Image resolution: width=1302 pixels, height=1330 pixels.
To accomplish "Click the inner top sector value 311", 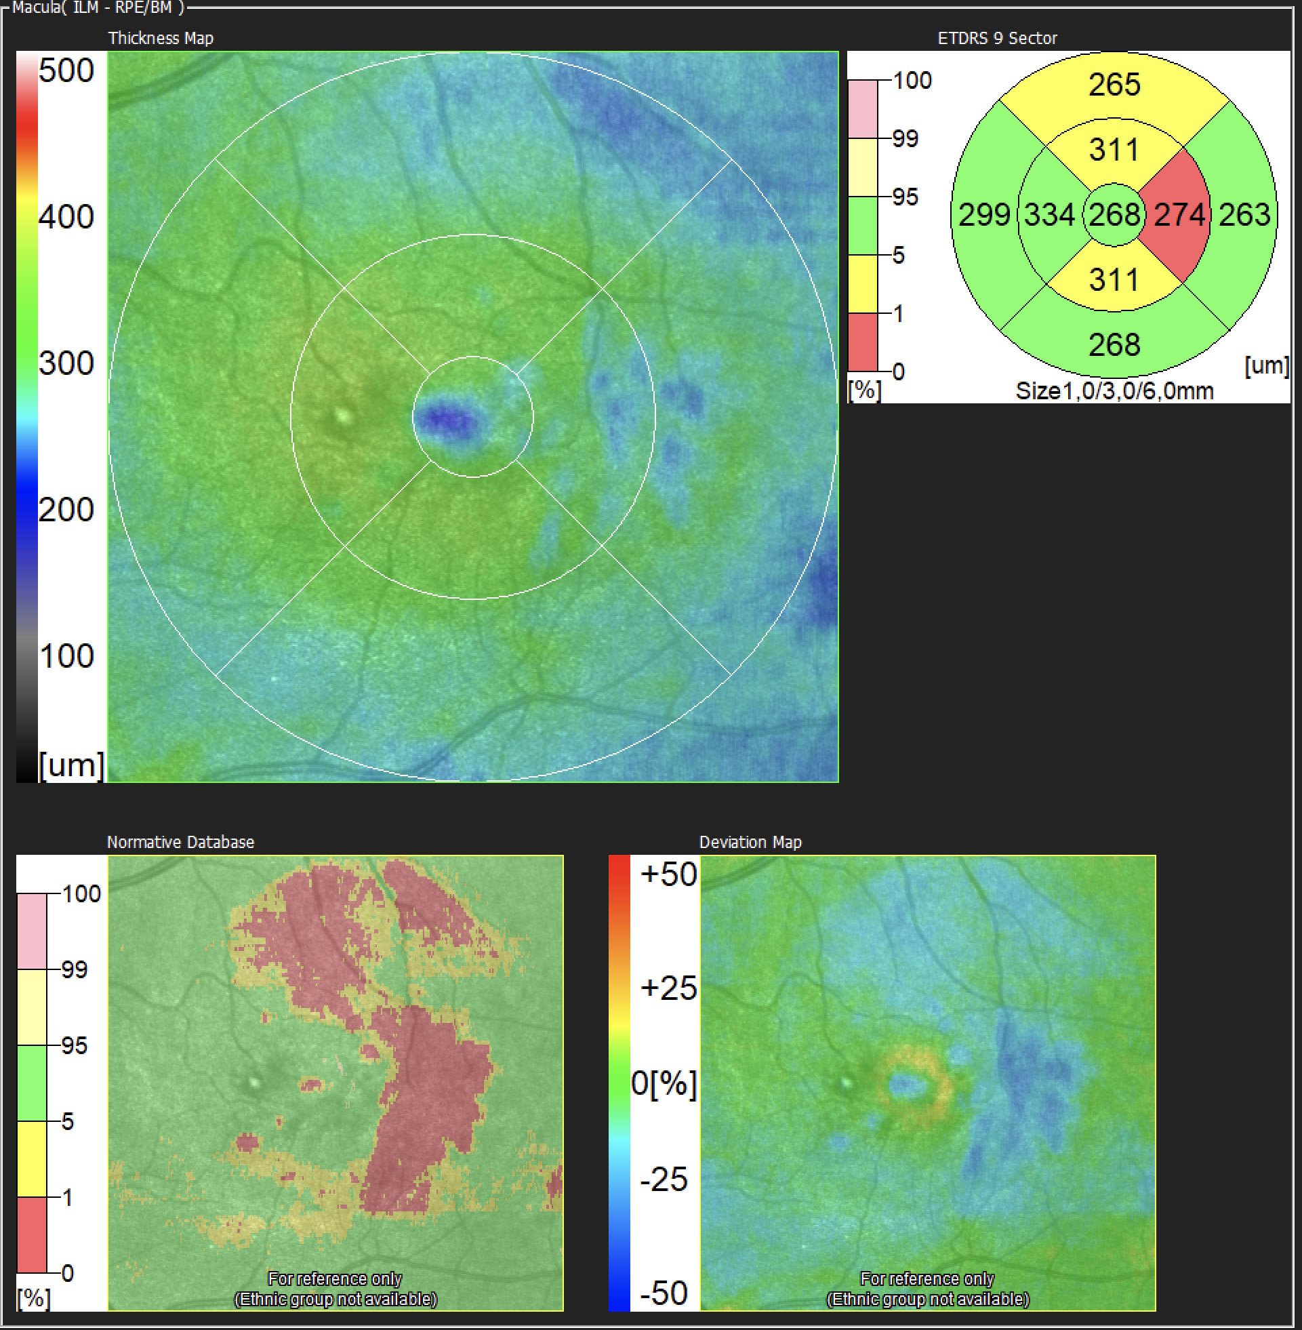I will click(1114, 150).
